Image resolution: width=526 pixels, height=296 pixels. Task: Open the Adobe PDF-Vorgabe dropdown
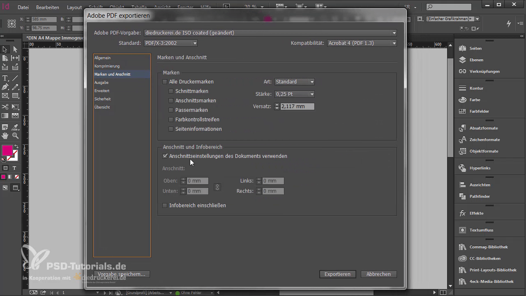click(x=270, y=33)
